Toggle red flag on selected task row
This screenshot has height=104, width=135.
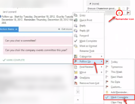128,13
